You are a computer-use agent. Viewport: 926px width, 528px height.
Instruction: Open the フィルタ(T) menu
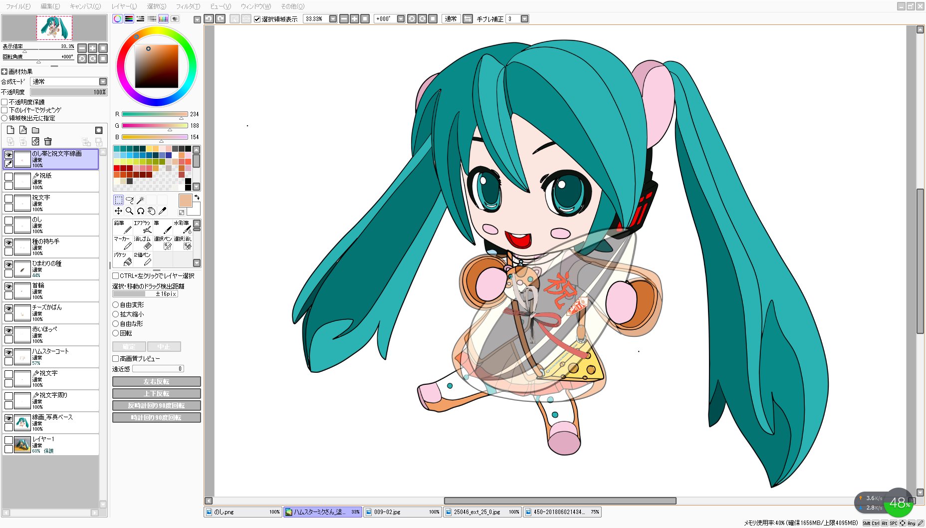click(x=188, y=6)
